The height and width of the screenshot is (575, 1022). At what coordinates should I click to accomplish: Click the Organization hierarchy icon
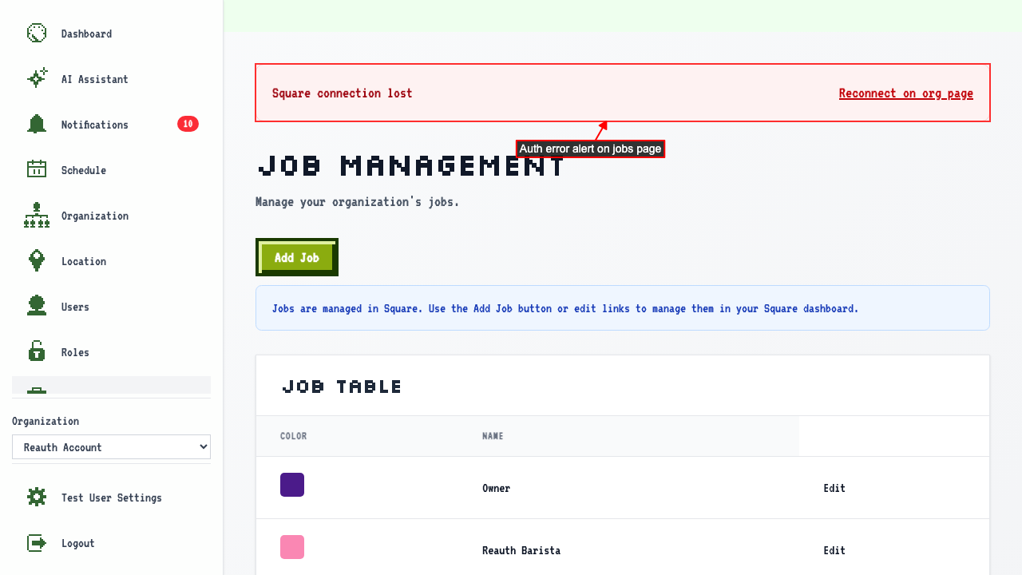pos(37,216)
